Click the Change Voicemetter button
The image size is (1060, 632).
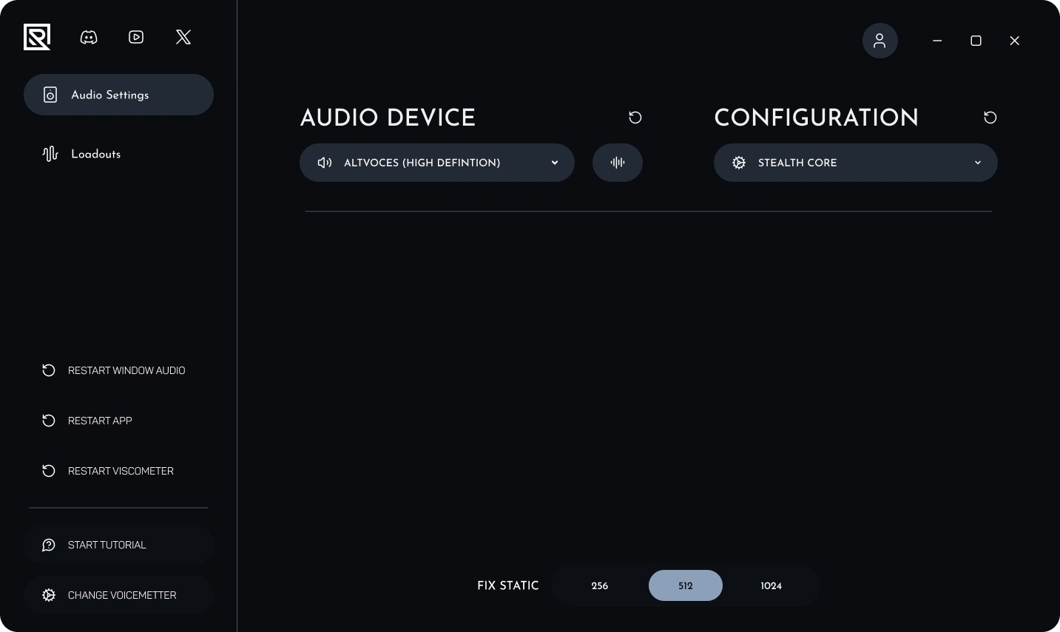click(118, 595)
